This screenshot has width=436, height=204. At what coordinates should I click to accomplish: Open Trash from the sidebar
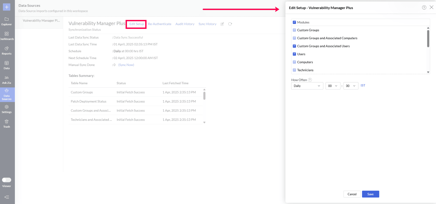point(7,124)
